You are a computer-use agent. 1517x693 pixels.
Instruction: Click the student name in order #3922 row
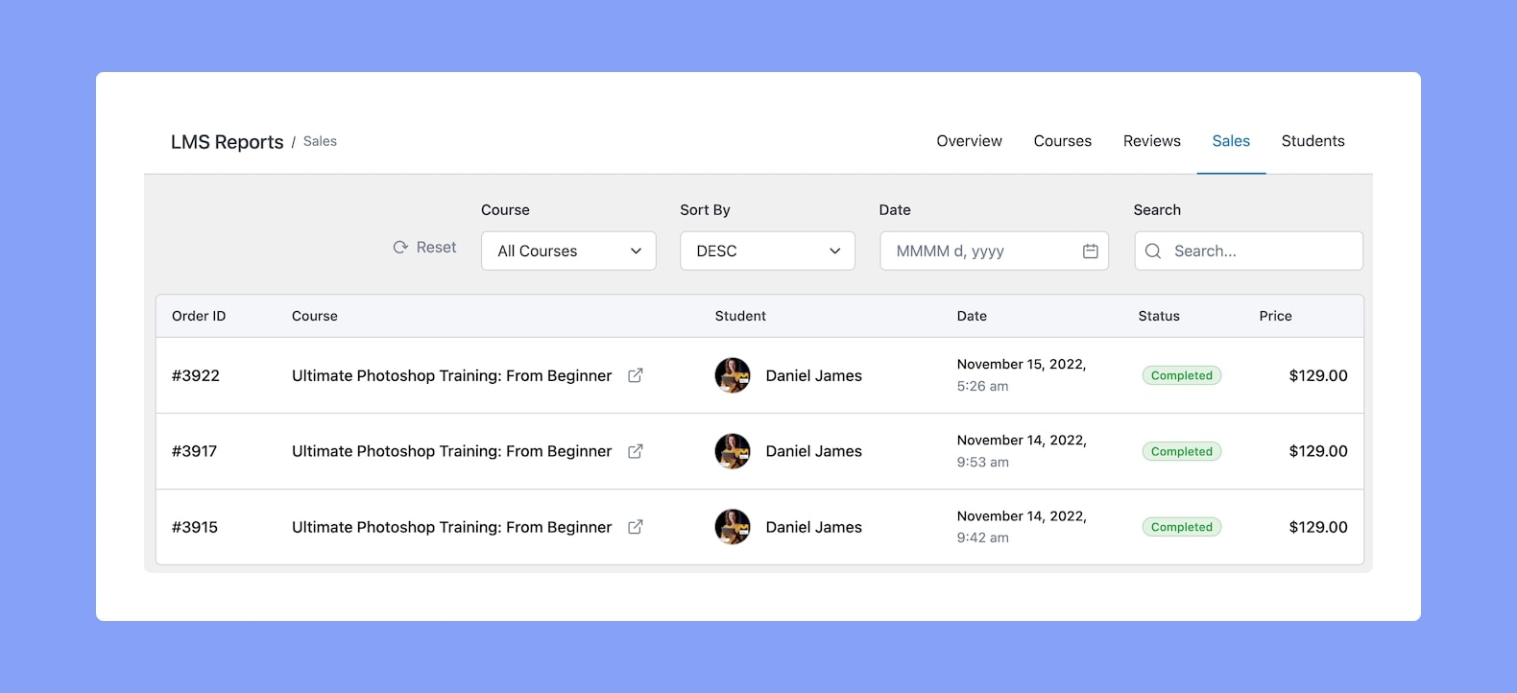tap(813, 375)
